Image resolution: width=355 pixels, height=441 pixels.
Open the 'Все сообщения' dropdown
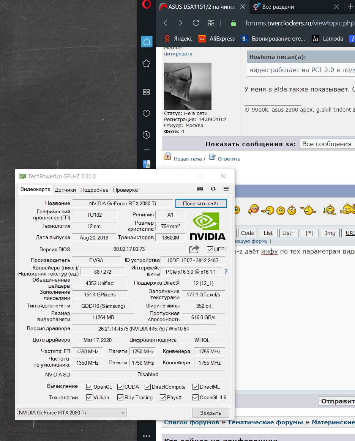[327, 144]
